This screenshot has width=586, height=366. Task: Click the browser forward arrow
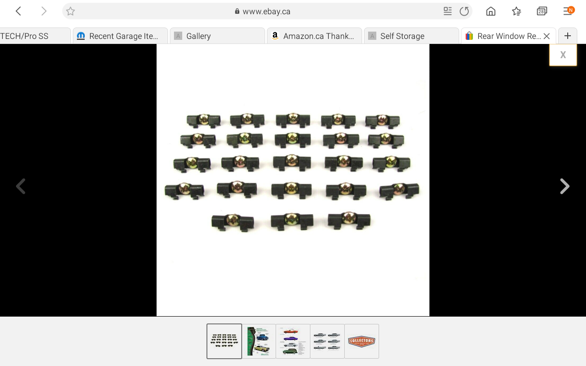(44, 11)
